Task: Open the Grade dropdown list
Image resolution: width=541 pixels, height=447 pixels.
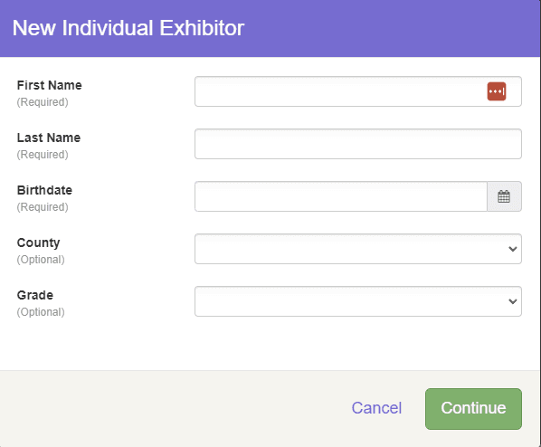Action: tap(358, 301)
